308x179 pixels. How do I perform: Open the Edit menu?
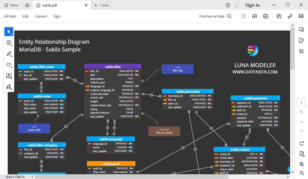pyautogui.click(x=25, y=16)
